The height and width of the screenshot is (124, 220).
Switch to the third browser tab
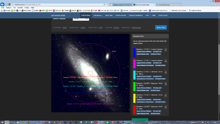(x=167, y=5)
